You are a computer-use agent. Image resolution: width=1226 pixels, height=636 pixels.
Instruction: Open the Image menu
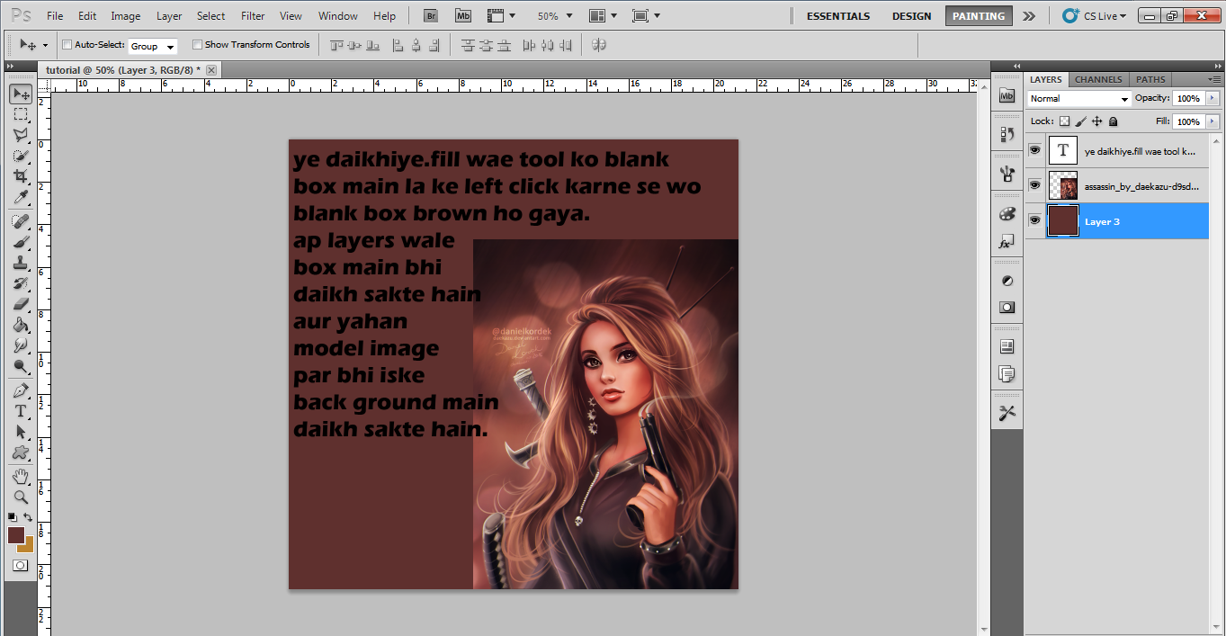[x=125, y=15]
